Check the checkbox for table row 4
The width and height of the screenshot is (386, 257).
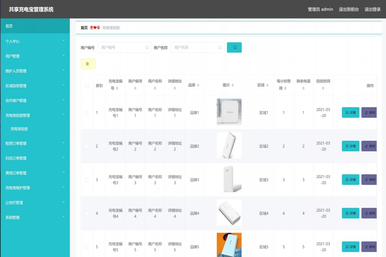point(86,213)
